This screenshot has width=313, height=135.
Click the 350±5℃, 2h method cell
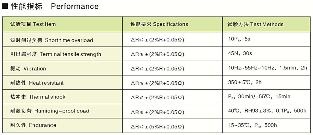(245, 82)
